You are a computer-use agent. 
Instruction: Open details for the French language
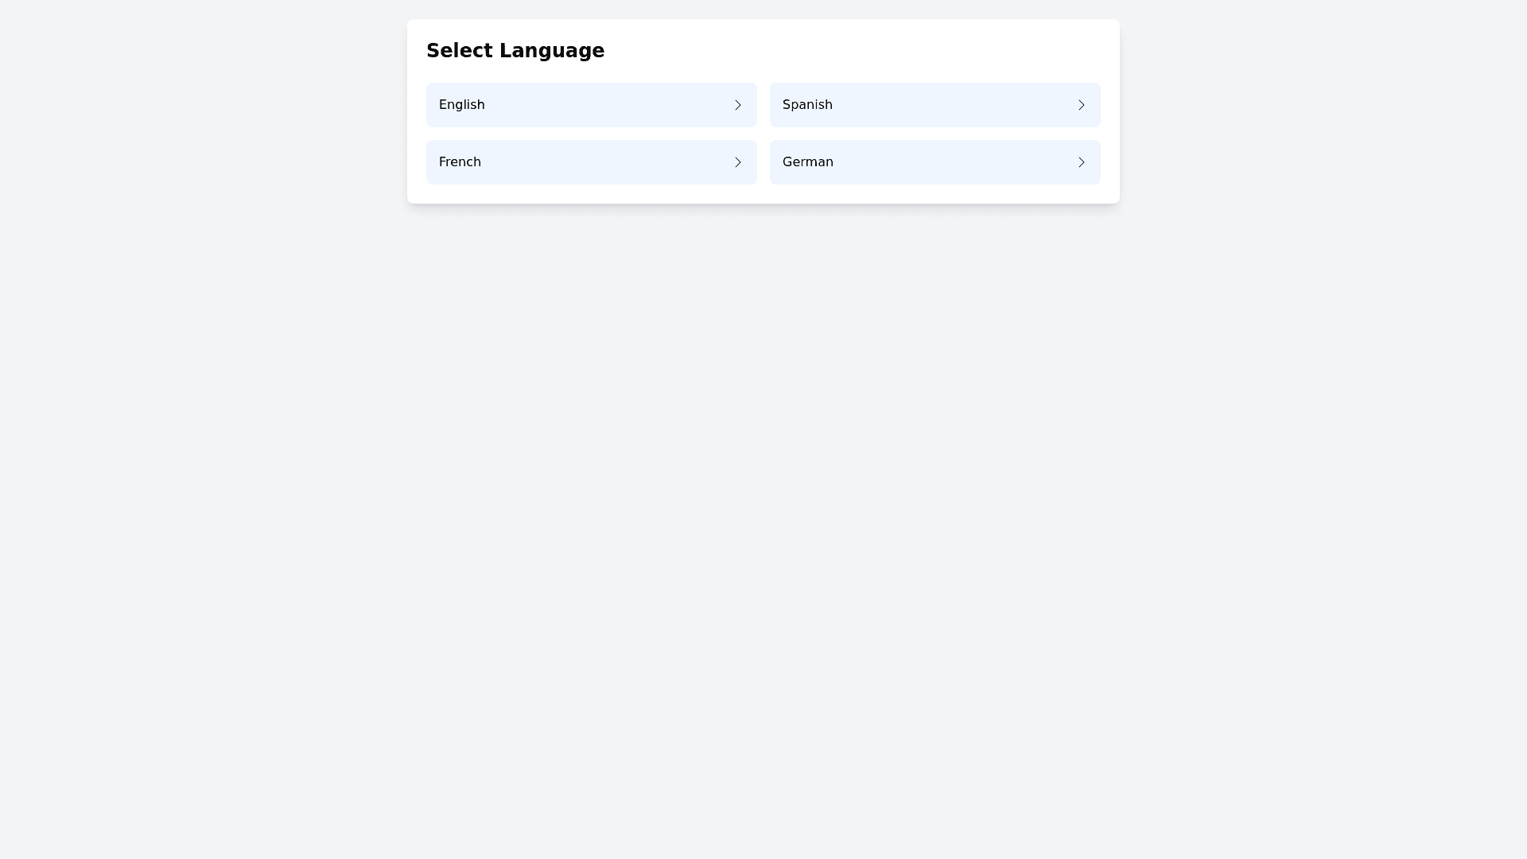[591, 161]
